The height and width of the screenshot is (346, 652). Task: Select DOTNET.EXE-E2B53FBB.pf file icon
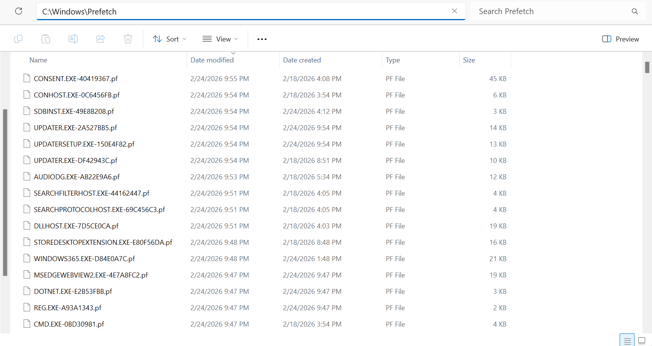[x=27, y=291]
